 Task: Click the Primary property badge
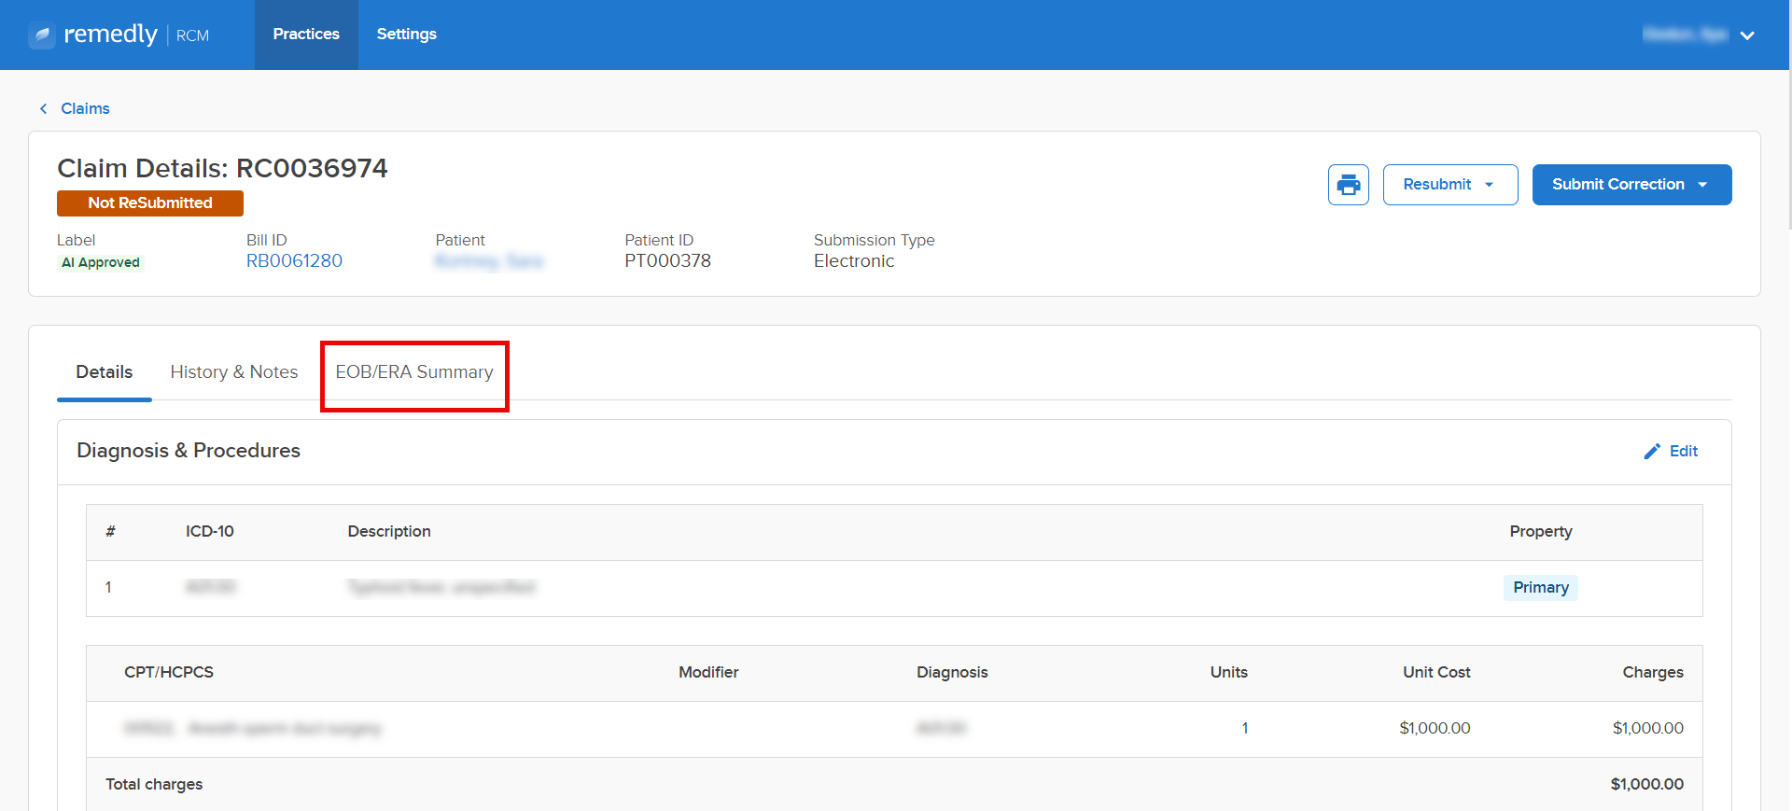(x=1540, y=588)
